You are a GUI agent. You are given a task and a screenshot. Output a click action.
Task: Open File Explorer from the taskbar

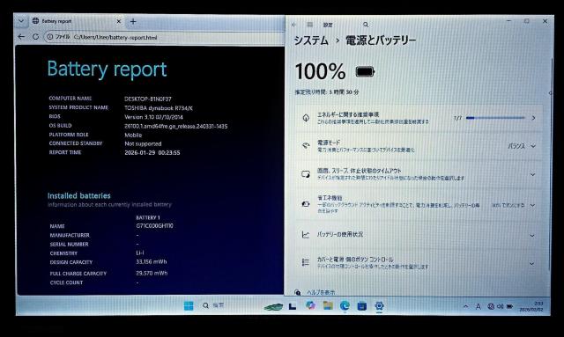click(x=328, y=305)
